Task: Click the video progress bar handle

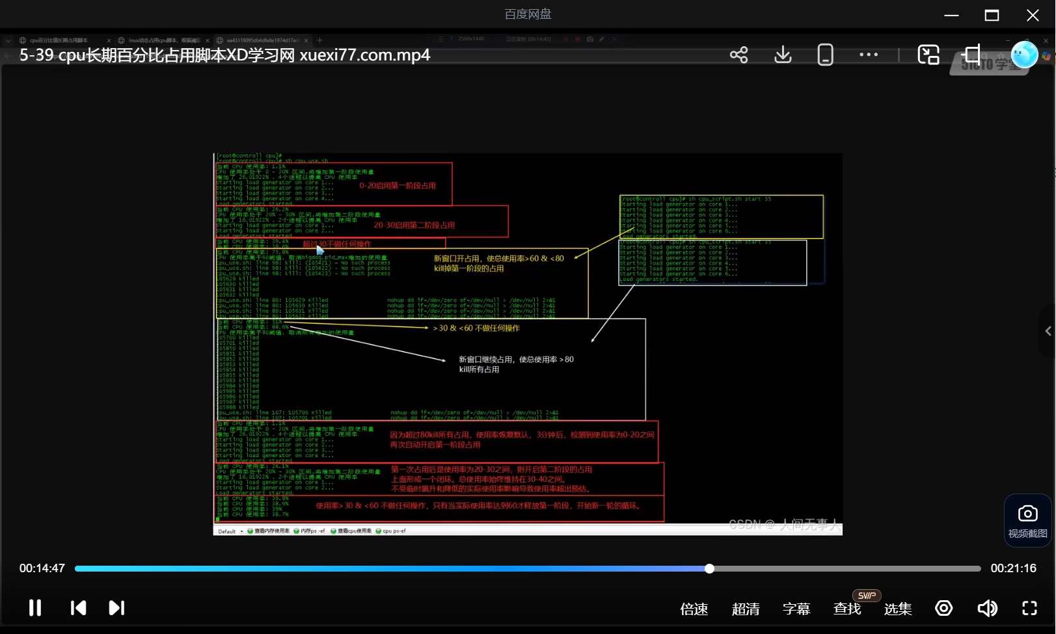Action: click(x=709, y=568)
